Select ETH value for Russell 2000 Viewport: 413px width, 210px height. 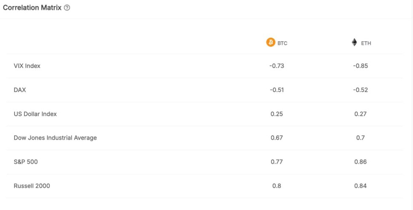coord(360,186)
